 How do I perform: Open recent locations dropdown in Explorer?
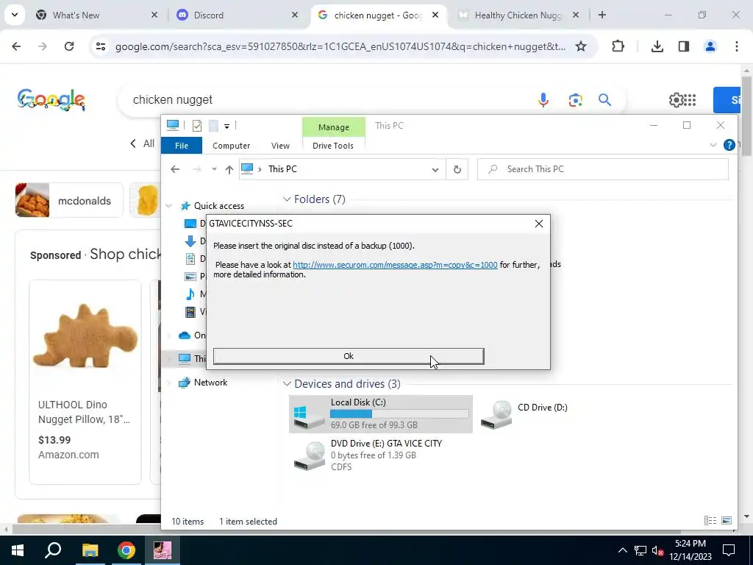pos(214,169)
